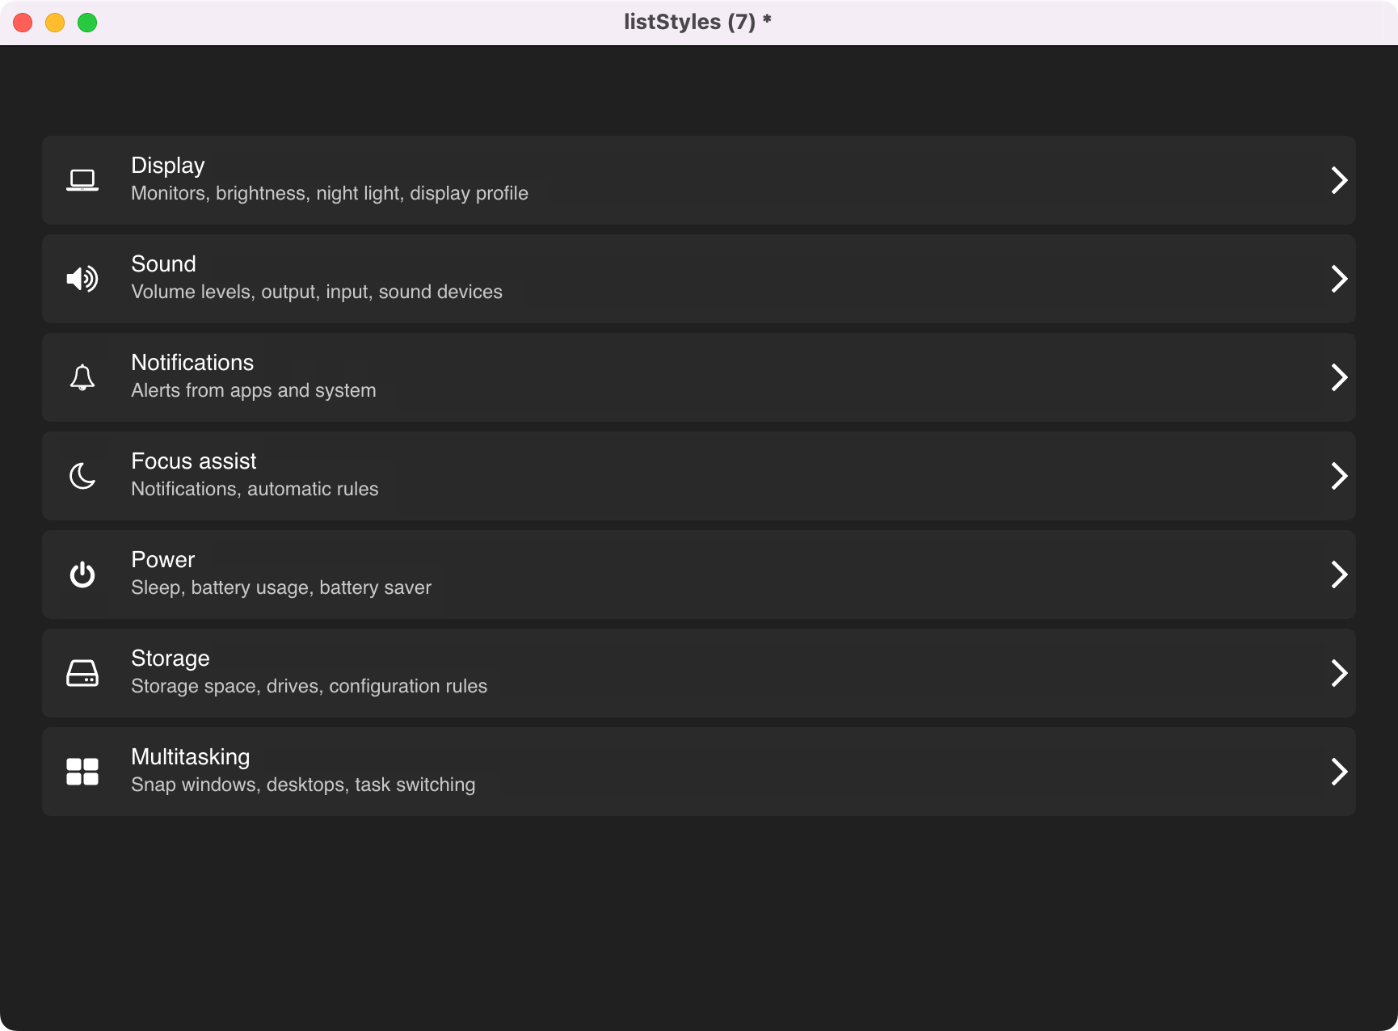Expand the Display row chevron
This screenshot has height=1031, width=1398.
pyautogui.click(x=1339, y=180)
